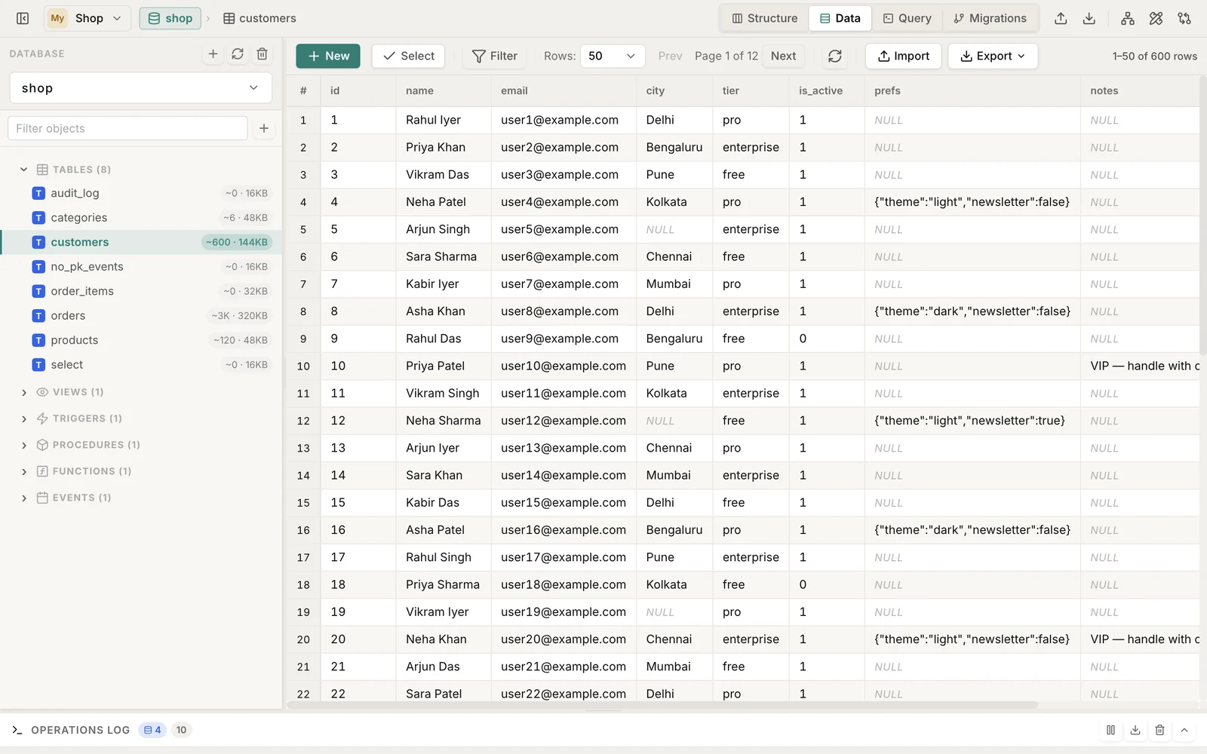Open the schema compare arrows icon
The width and height of the screenshot is (1207, 754).
point(1184,18)
